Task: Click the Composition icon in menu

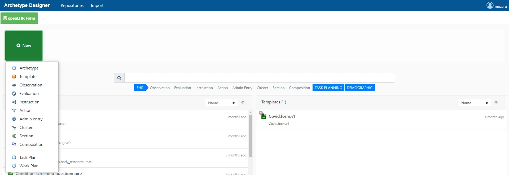Action: 14,145
